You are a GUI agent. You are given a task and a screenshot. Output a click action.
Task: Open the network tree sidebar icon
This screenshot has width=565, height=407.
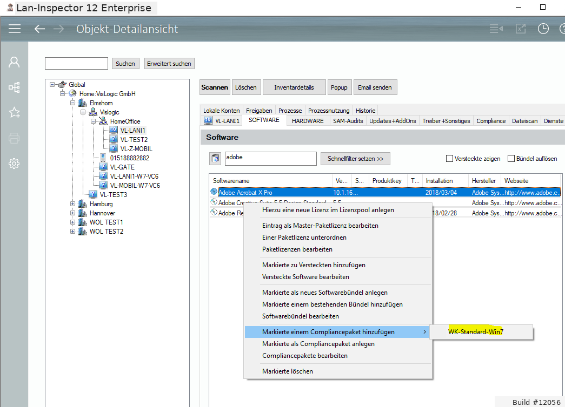click(x=14, y=87)
